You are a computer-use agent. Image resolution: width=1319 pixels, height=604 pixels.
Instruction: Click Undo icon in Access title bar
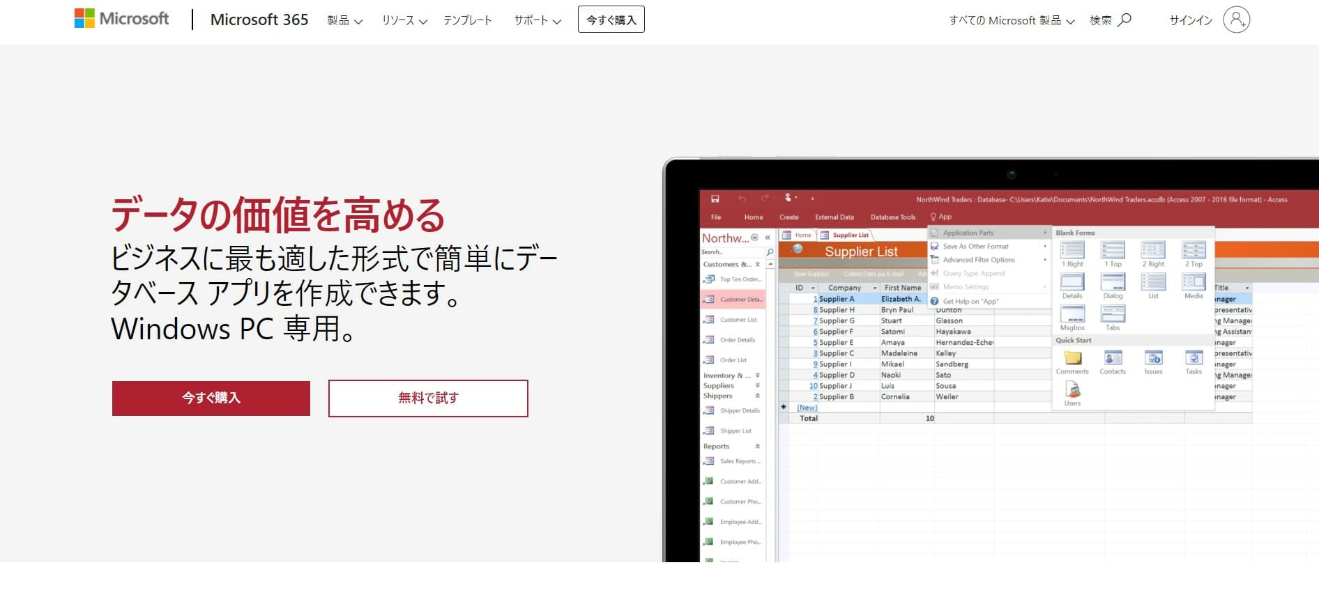(742, 199)
